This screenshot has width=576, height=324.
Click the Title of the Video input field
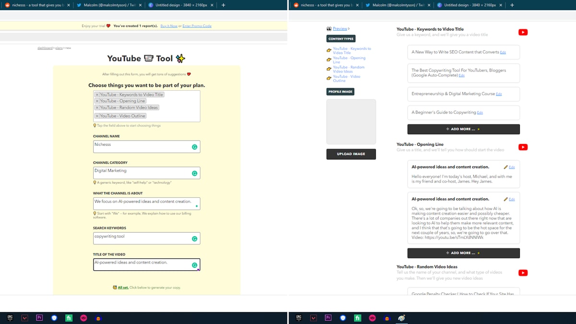pyautogui.click(x=144, y=264)
